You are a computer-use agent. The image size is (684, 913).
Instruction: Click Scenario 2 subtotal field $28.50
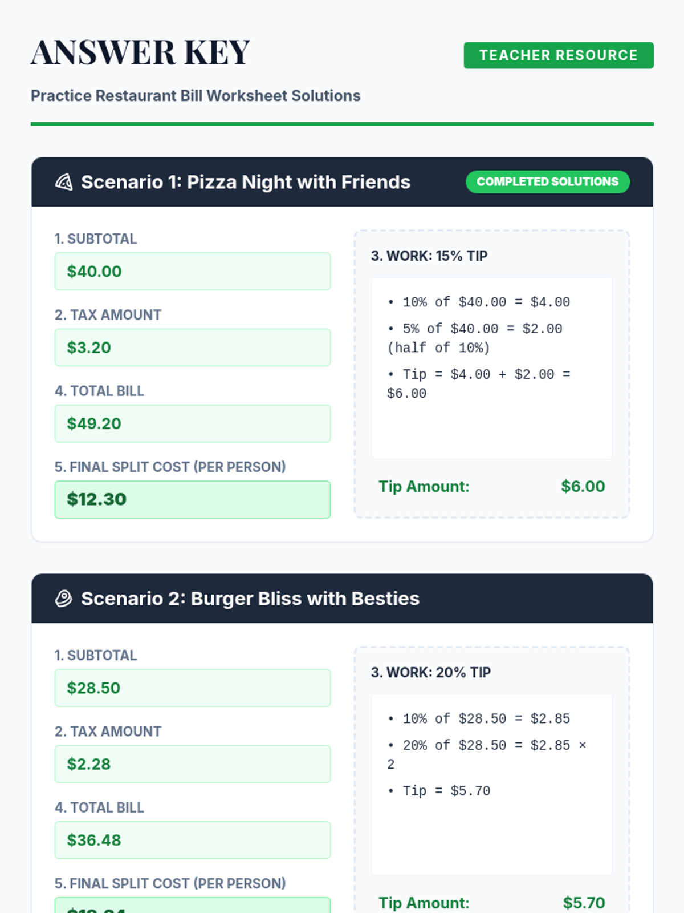(192, 688)
